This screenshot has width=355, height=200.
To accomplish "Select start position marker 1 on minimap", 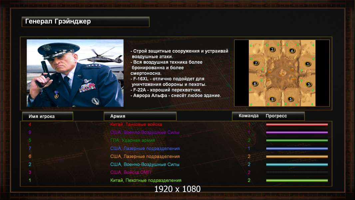I will (308, 64).
